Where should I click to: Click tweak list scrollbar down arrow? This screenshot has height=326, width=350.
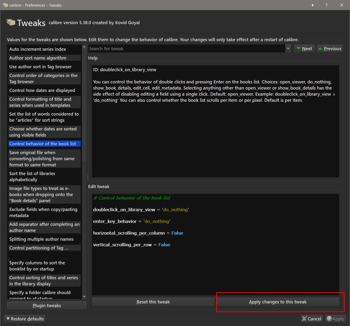coord(84,297)
